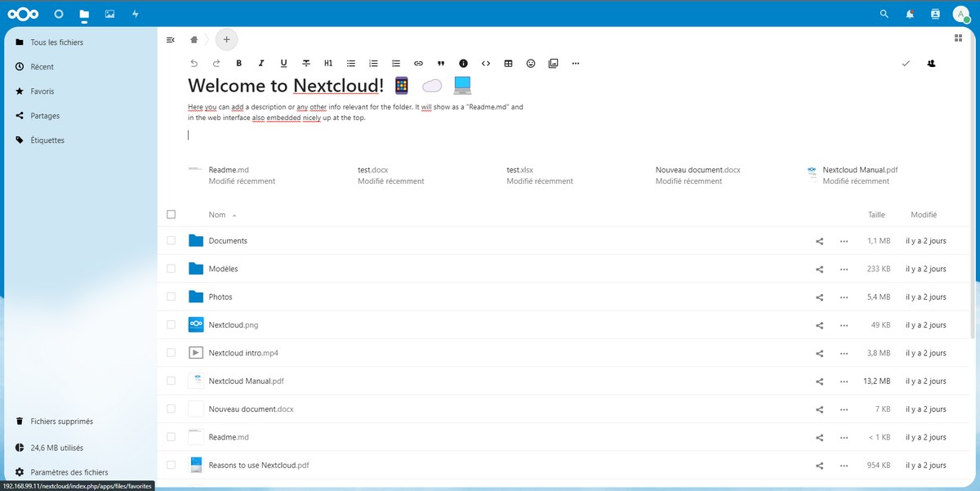Go to Fichiers supprimés in the sidebar
Image resolution: width=980 pixels, height=491 pixels.
tap(61, 422)
